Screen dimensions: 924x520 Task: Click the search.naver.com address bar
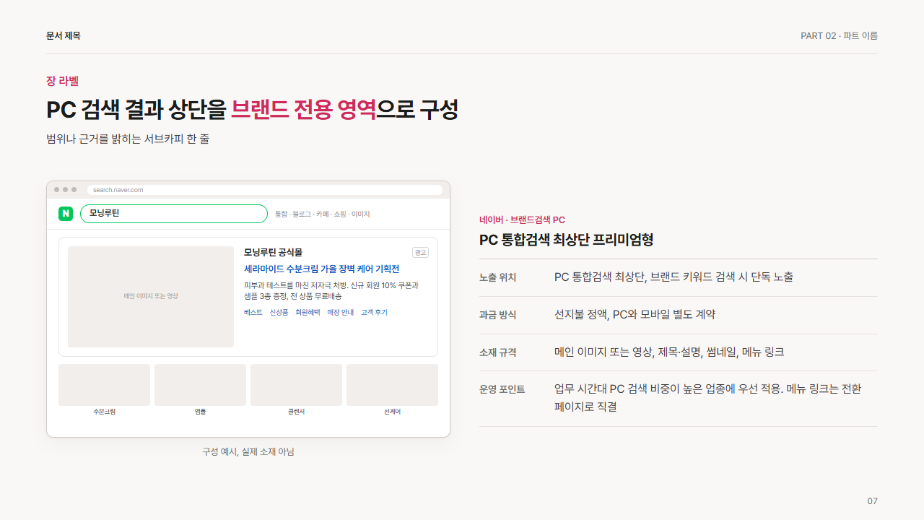pos(265,190)
